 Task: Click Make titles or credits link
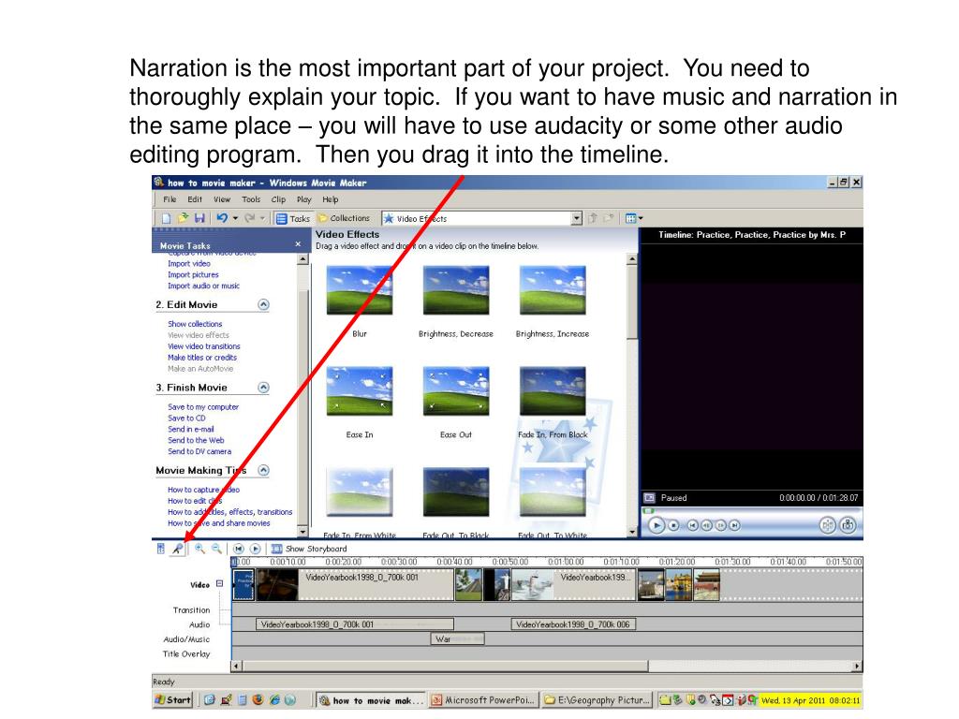[202, 357]
